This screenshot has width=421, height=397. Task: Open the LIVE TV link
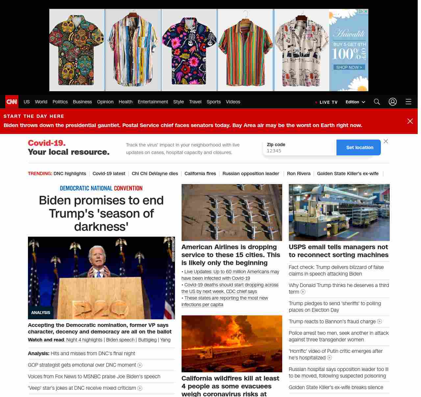pos(326,102)
